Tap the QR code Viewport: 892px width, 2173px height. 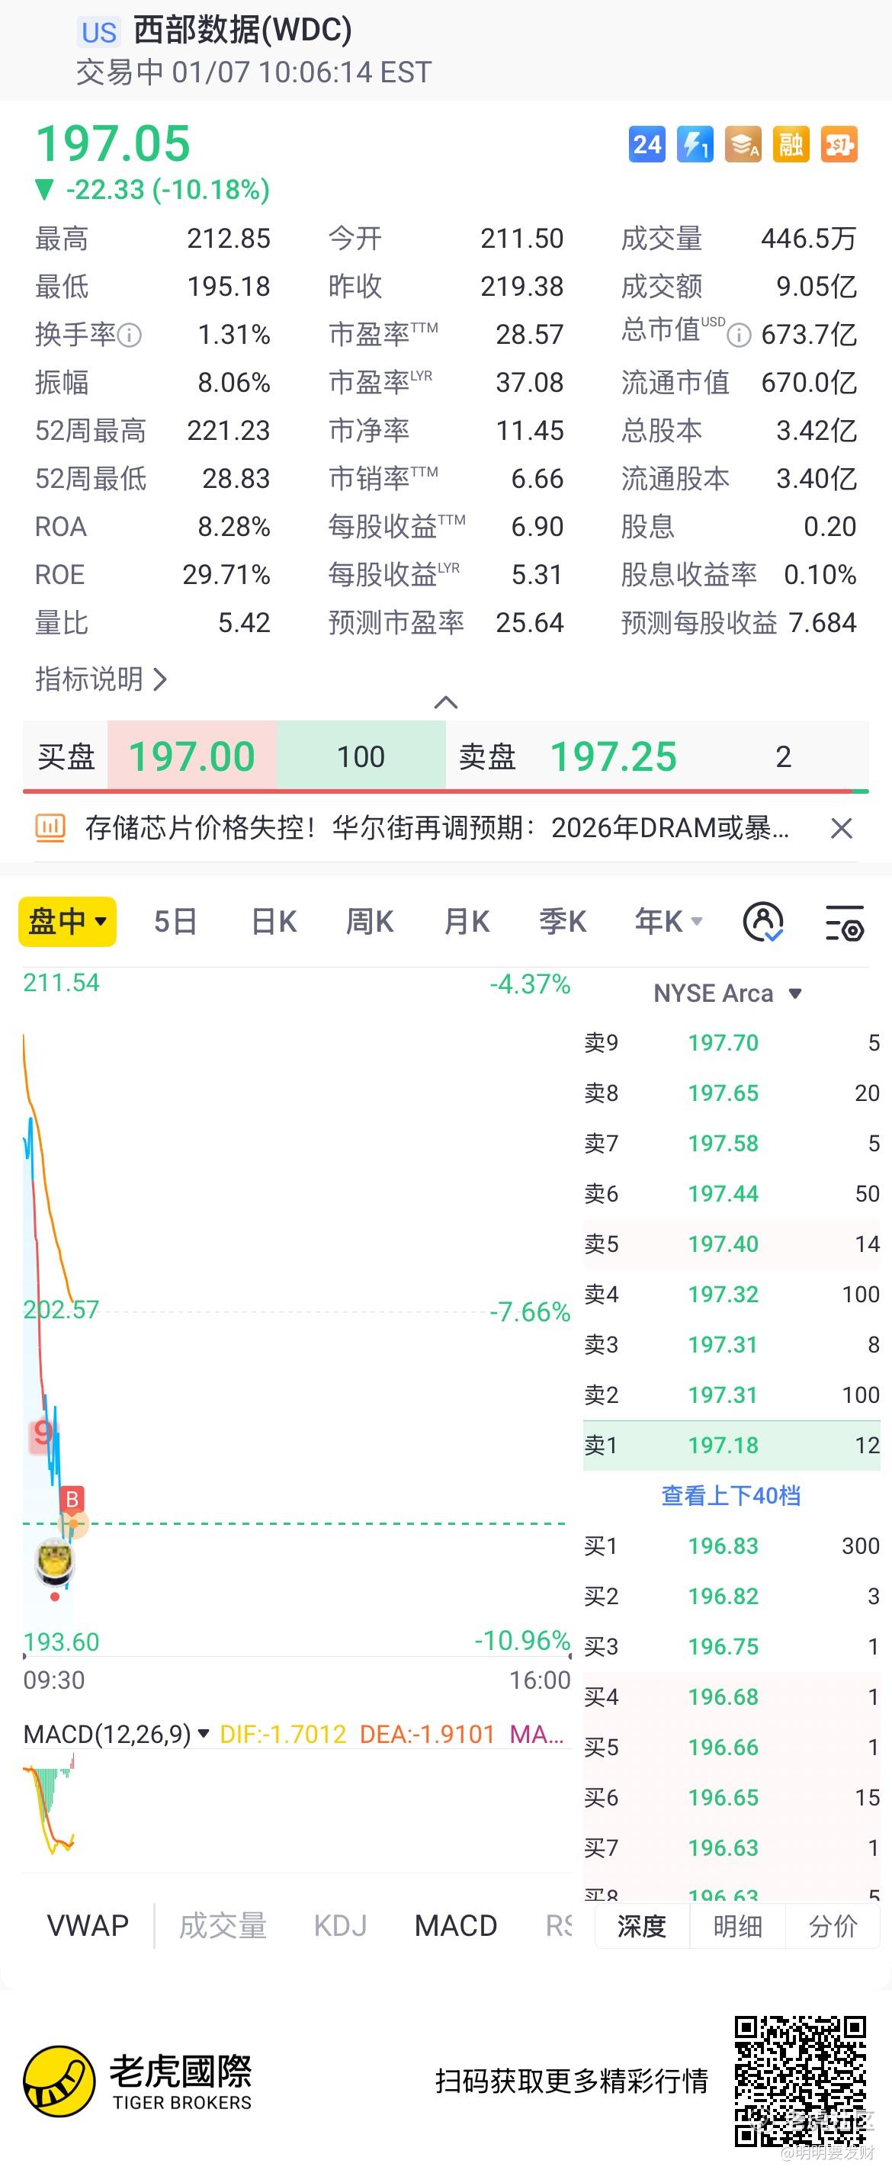801,2081
